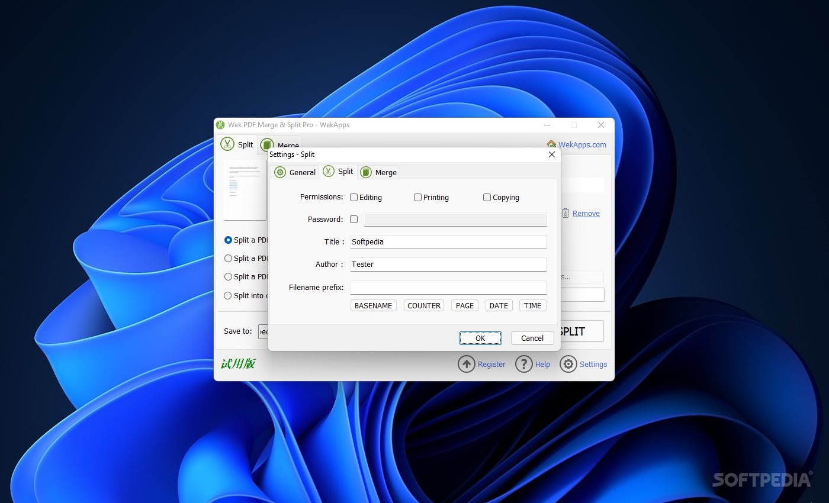829x503 pixels.
Task: Click the Merge tab document icon in Settings
Action: coord(366,172)
